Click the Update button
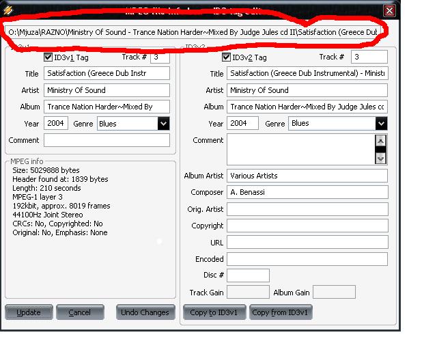 [x=29, y=312]
